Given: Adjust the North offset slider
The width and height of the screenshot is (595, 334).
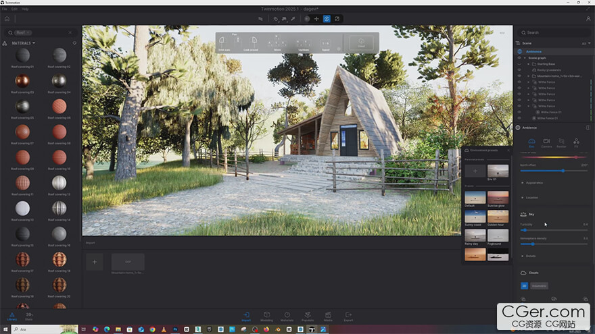Looking at the screenshot, I should tap(554, 171).
